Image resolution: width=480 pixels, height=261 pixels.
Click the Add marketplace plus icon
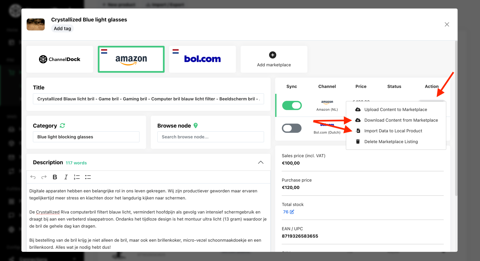(273, 55)
